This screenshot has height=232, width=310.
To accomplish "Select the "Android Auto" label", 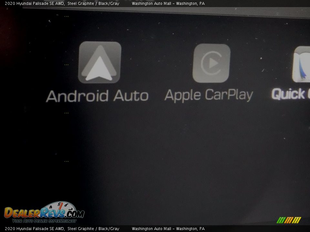I will click(x=97, y=96).
